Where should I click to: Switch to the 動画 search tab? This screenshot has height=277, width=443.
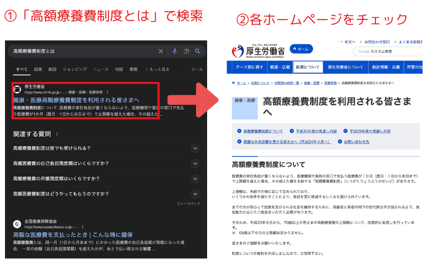coord(52,69)
